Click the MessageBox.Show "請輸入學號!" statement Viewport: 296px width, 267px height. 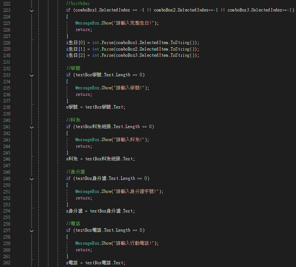(112, 88)
